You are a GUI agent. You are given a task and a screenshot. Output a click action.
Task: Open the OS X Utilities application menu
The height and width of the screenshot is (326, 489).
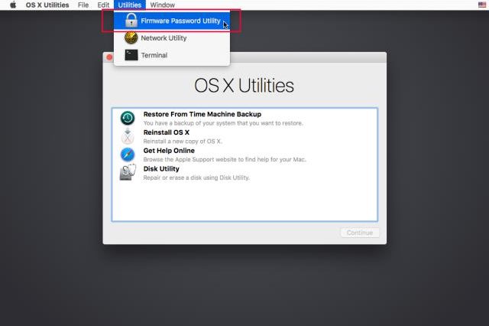pos(47,5)
